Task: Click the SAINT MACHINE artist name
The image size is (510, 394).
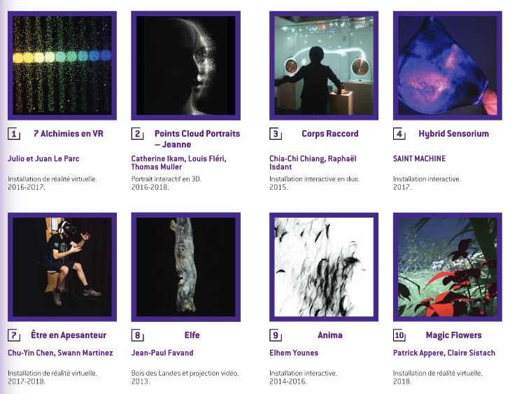Action: [419, 159]
